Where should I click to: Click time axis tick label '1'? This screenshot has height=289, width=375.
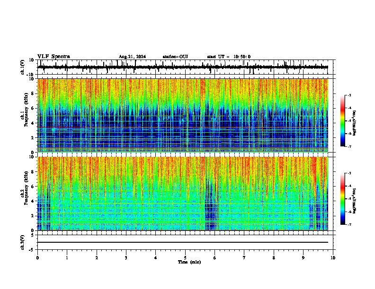pos(67,258)
